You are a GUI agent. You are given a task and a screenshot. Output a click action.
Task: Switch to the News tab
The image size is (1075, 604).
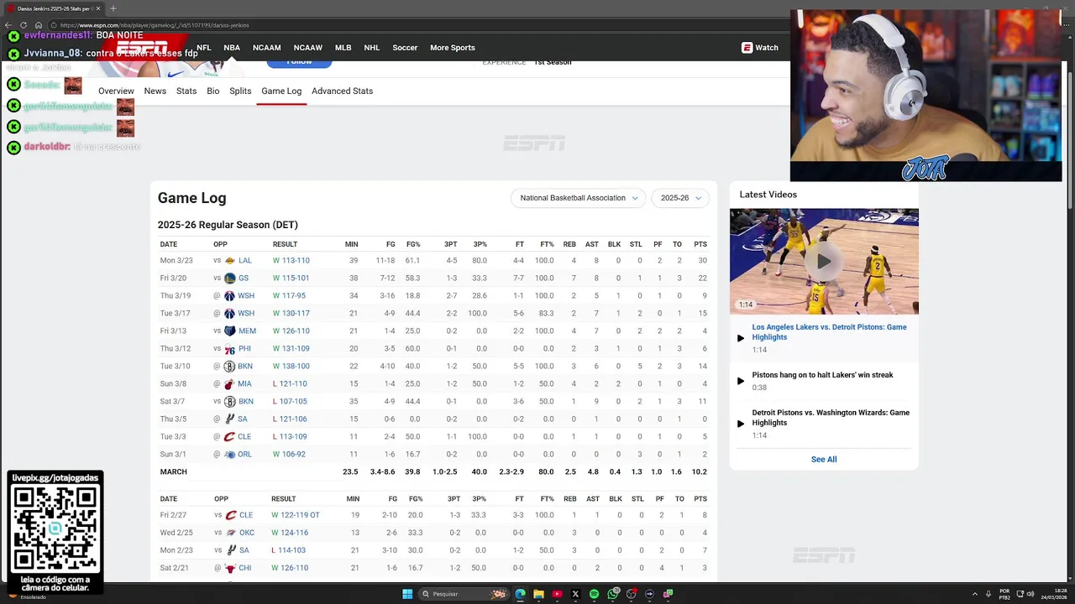pyautogui.click(x=155, y=91)
